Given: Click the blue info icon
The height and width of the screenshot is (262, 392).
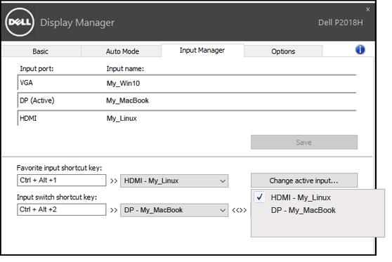Looking at the screenshot, I should [360, 49].
